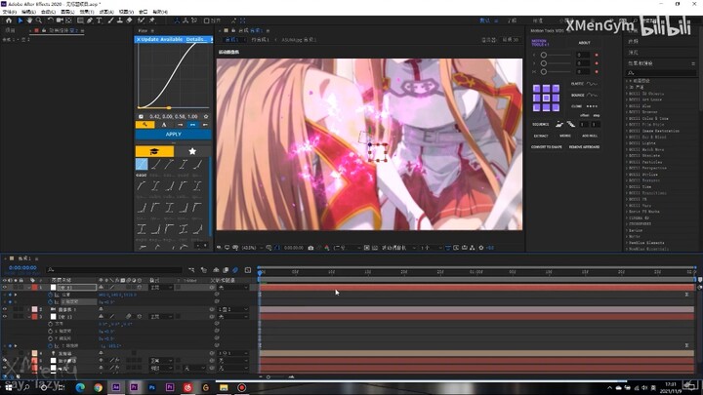
Task: Click the Flow curve values field 0.42, 0.00, 0.58, 1.00
Action: pyautogui.click(x=174, y=116)
